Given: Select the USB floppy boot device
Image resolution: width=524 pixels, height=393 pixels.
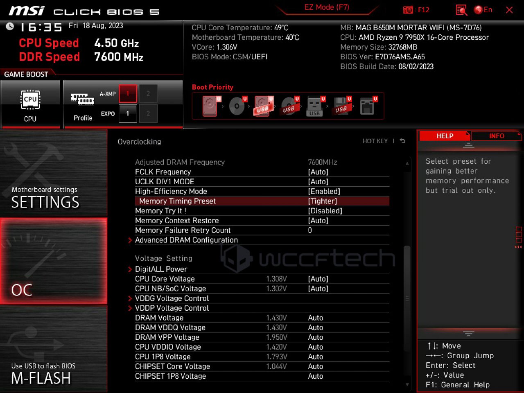Looking at the screenshot, I should [x=341, y=106].
